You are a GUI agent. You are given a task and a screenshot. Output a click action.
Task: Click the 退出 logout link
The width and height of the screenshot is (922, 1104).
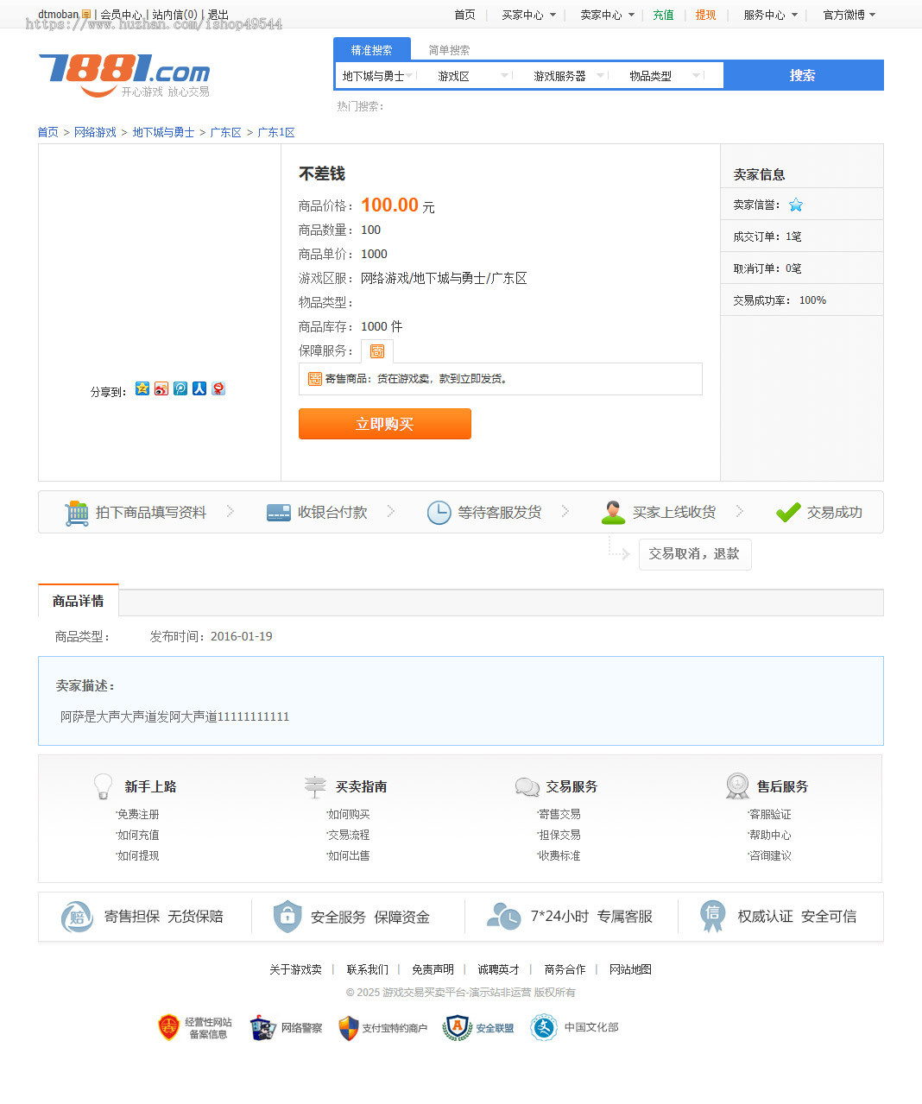pyautogui.click(x=218, y=15)
